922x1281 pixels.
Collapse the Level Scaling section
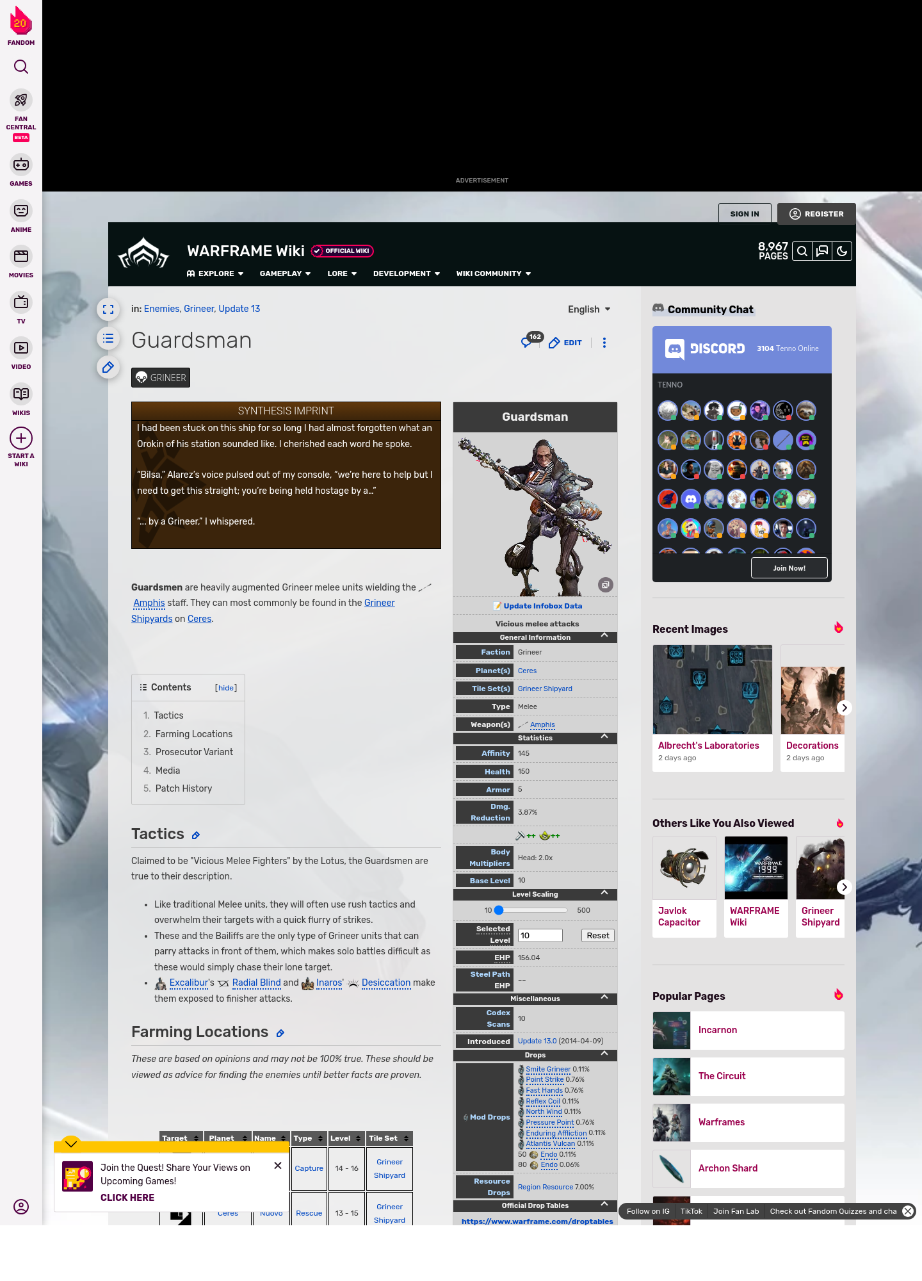(604, 893)
